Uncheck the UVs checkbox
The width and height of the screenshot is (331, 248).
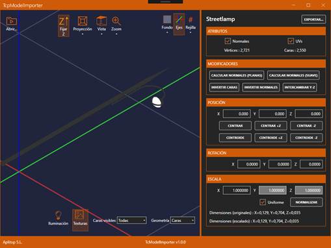pos(291,41)
